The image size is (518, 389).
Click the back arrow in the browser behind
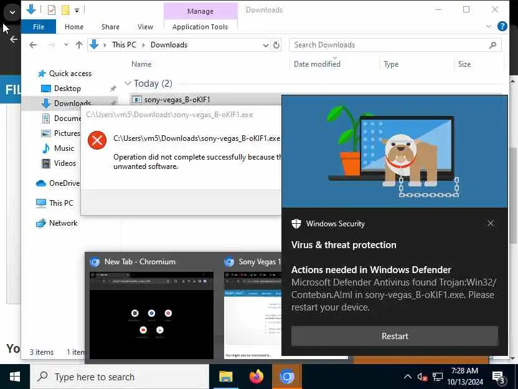click(14, 39)
